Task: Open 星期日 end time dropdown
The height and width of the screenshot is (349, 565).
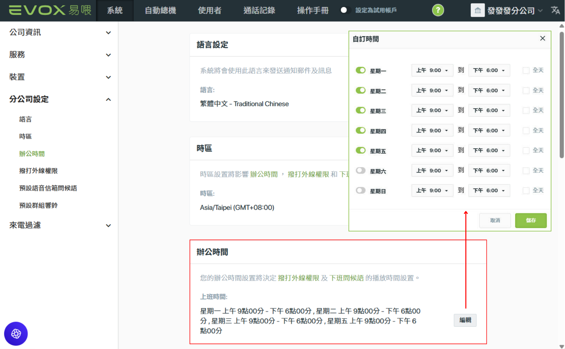Action: 489,190
